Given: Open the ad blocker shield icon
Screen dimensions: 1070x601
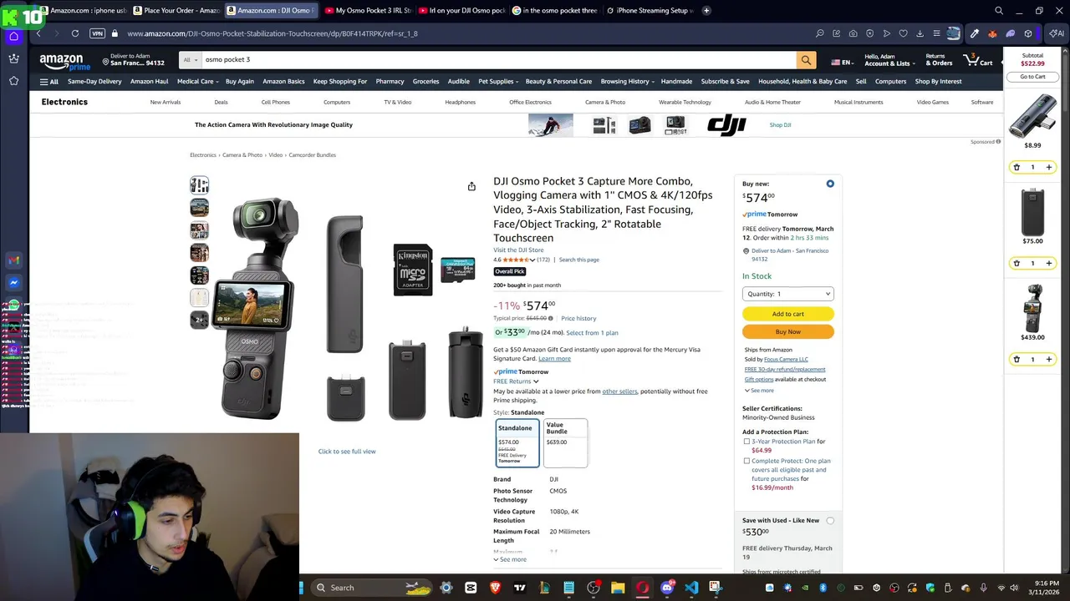Looking at the screenshot, I should 869,33.
